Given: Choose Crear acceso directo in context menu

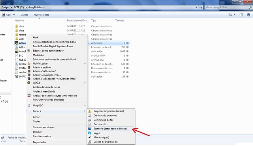Looking at the screenshot, I should tap(43, 128).
